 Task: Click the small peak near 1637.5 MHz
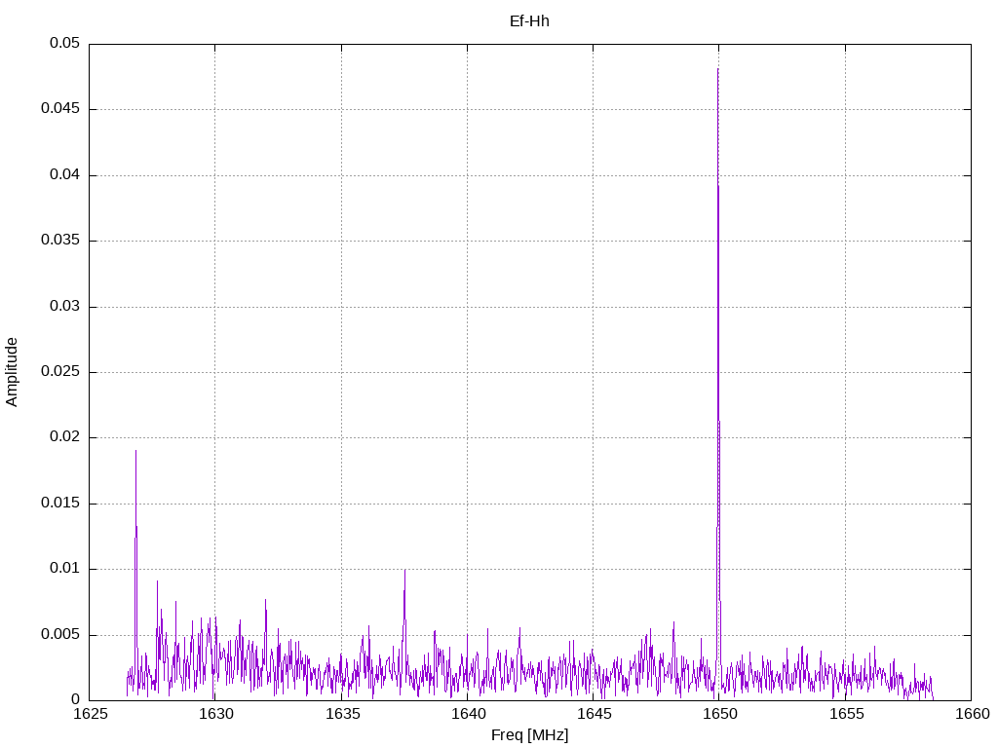point(404,571)
